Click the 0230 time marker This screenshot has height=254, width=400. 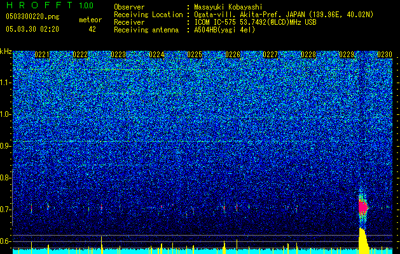pos(385,55)
